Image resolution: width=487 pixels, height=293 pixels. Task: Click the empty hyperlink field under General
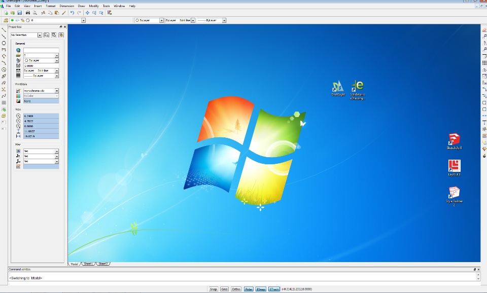pyautogui.click(x=41, y=50)
